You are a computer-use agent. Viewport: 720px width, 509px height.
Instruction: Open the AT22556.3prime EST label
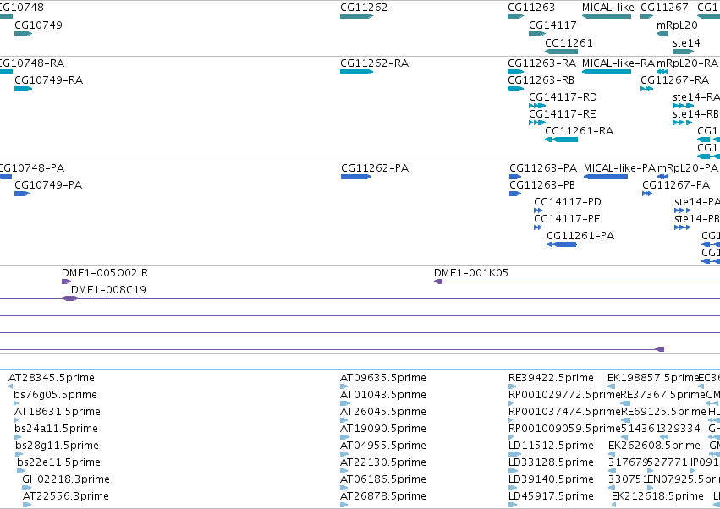coord(66,496)
